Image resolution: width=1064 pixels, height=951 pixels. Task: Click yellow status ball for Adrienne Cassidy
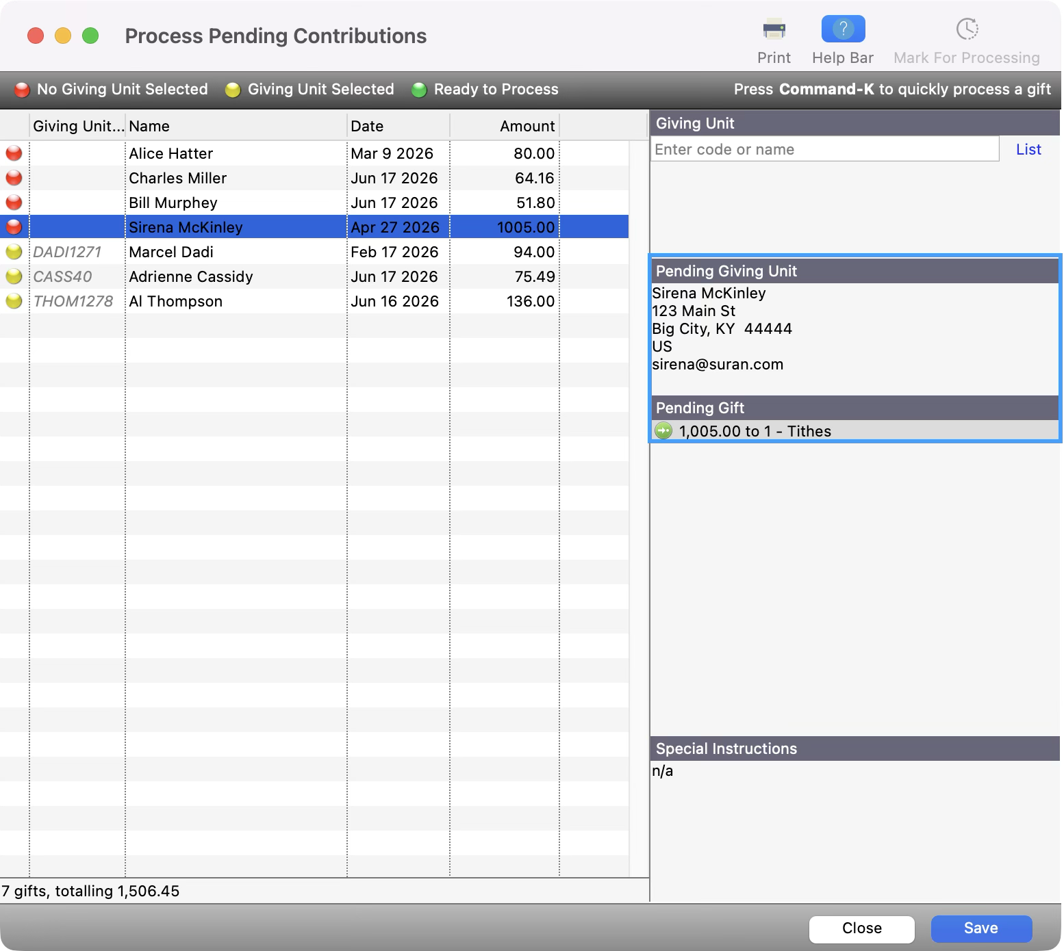pos(14,276)
